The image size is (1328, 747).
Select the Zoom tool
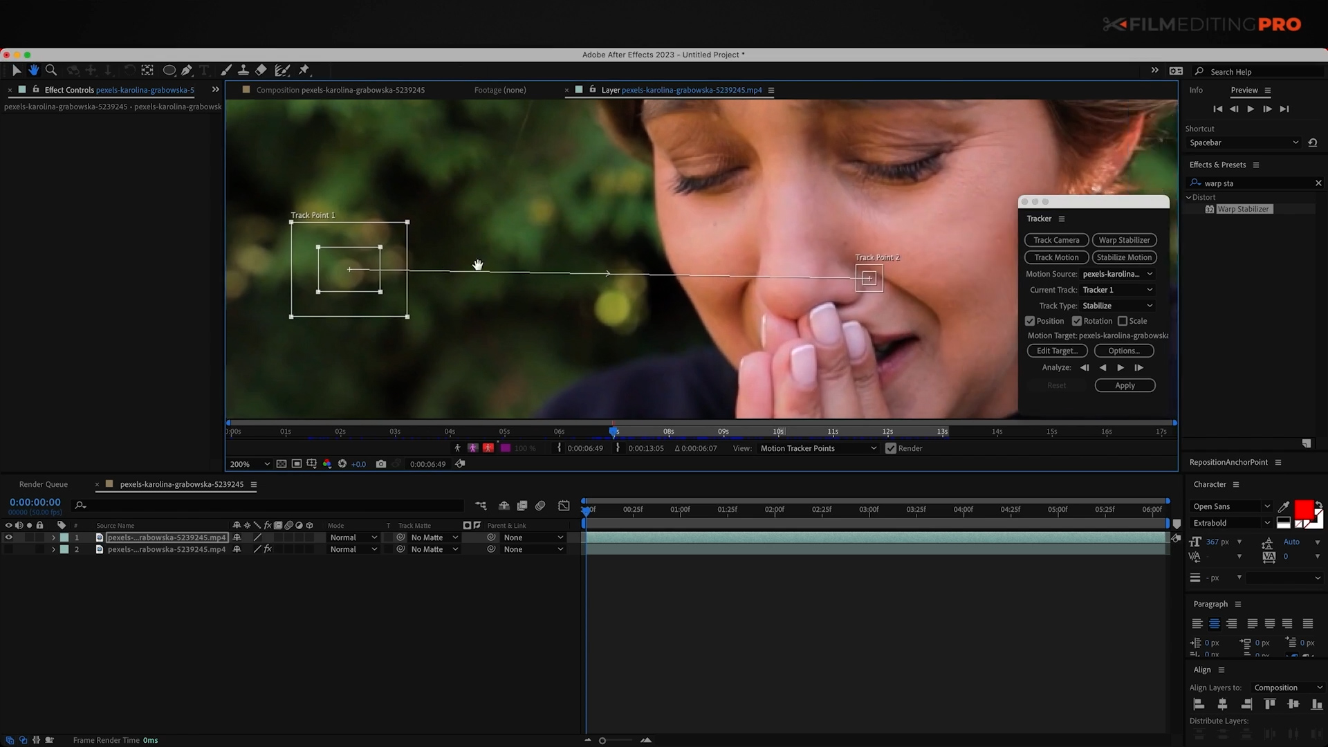(x=51, y=70)
